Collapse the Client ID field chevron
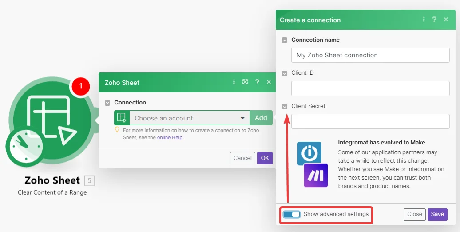 coord(285,73)
